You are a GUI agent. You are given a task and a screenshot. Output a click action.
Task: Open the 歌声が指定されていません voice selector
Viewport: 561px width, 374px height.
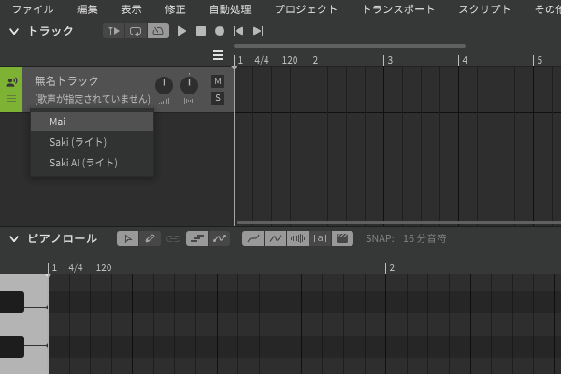pos(93,99)
